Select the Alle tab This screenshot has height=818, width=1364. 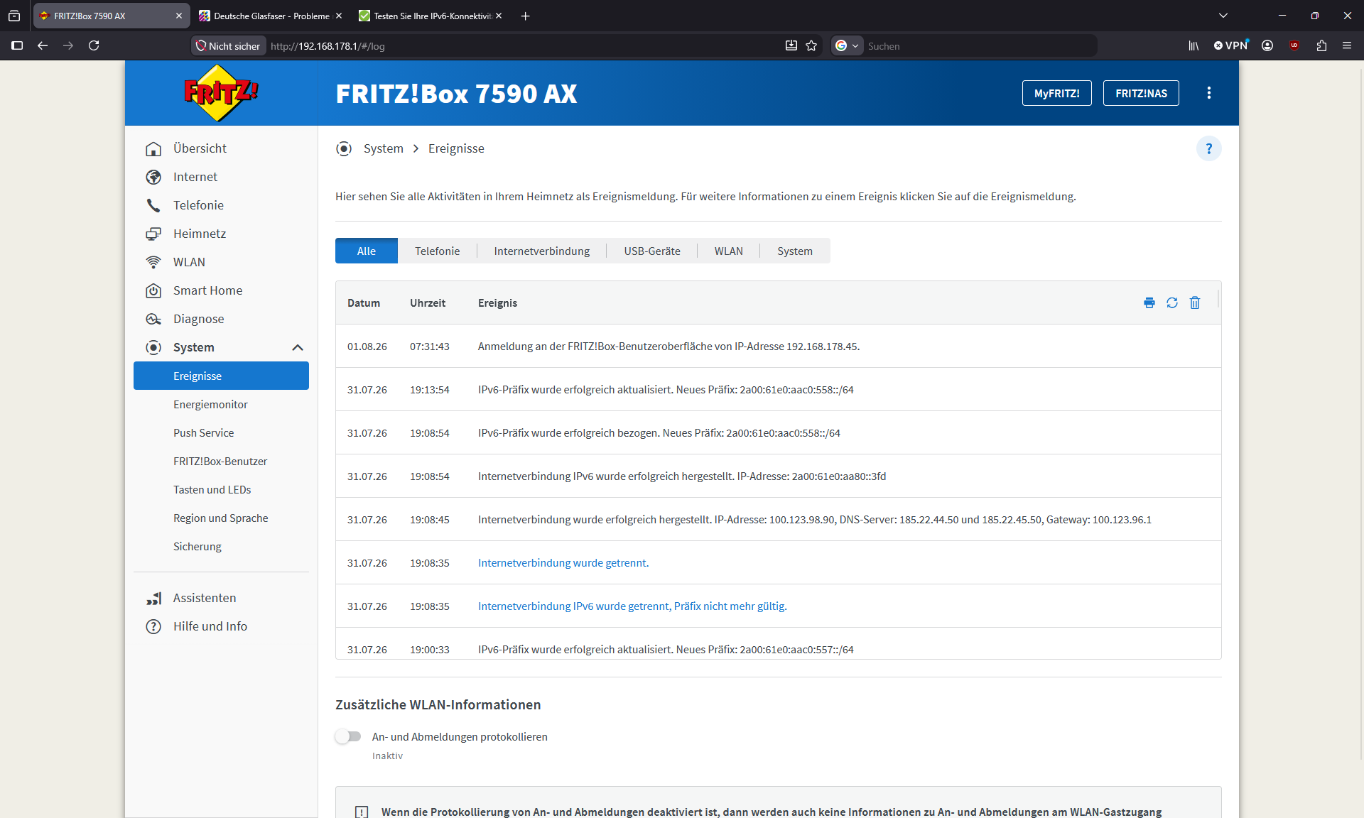367,251
